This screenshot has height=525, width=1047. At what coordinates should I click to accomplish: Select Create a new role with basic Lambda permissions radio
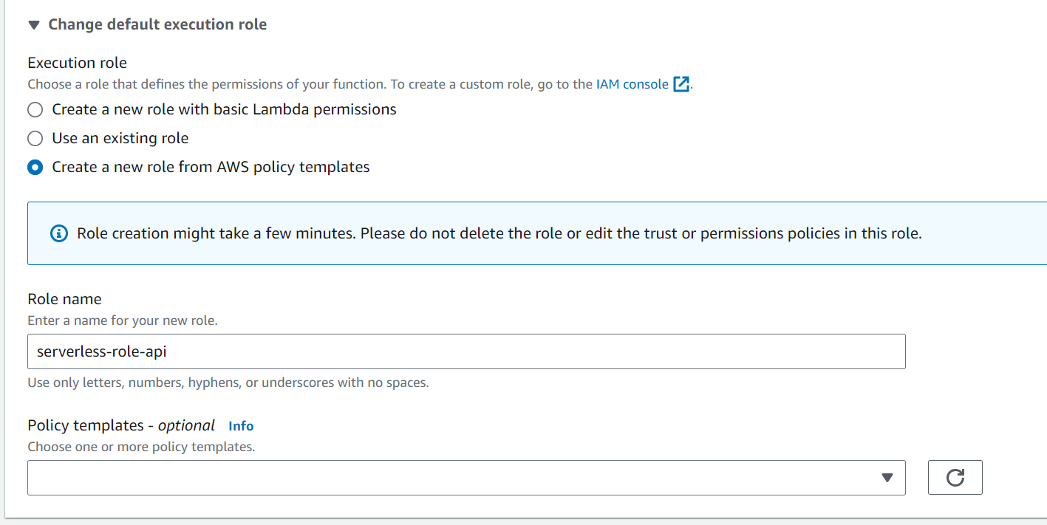pos(35,110)
